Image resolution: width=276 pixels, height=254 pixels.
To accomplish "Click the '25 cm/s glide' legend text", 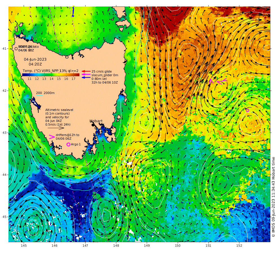I will pyautogui.click(x=102, y=71).
